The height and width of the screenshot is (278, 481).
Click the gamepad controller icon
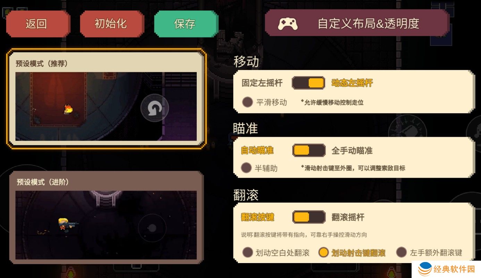[288, 24]
